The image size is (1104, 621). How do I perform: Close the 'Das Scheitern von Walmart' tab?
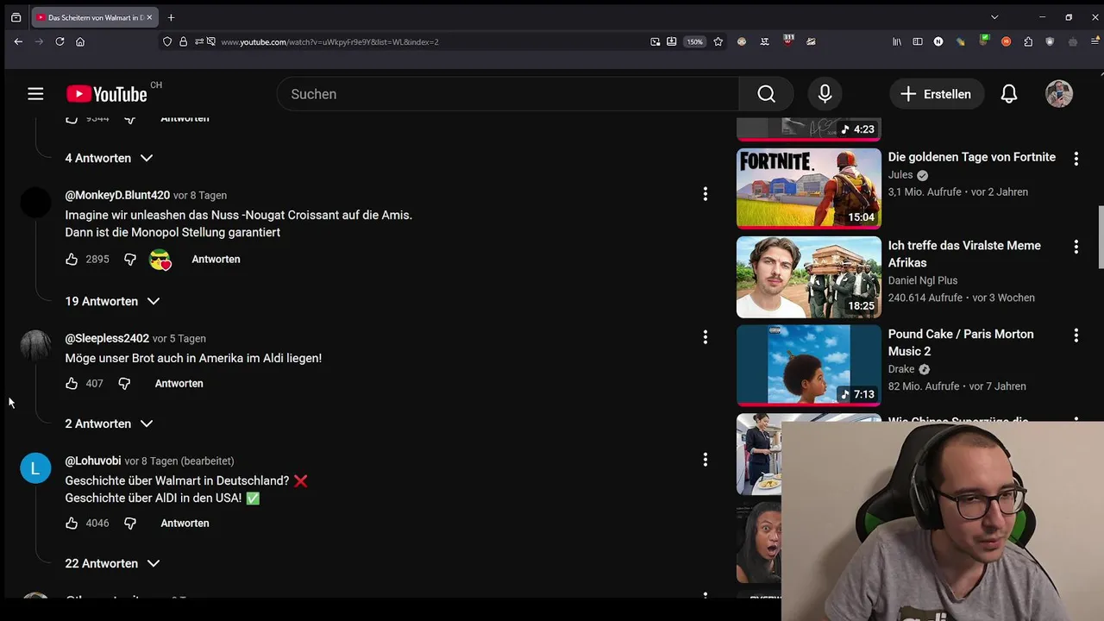pyautogui.click(x=149, y=17)
